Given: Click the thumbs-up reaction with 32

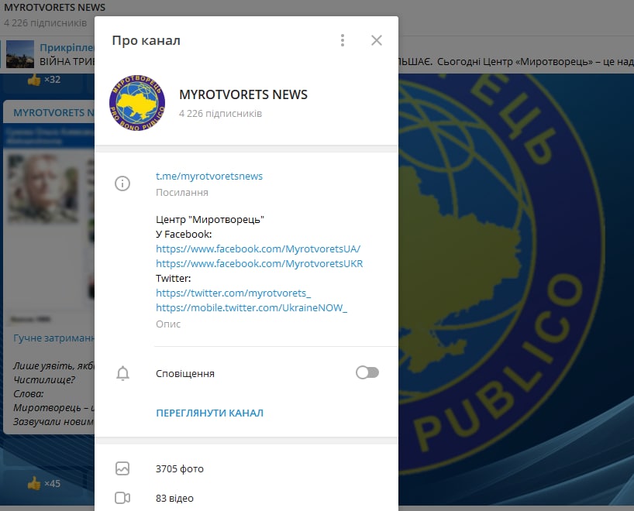Looking at the screenshot, I should coord(43,80).
